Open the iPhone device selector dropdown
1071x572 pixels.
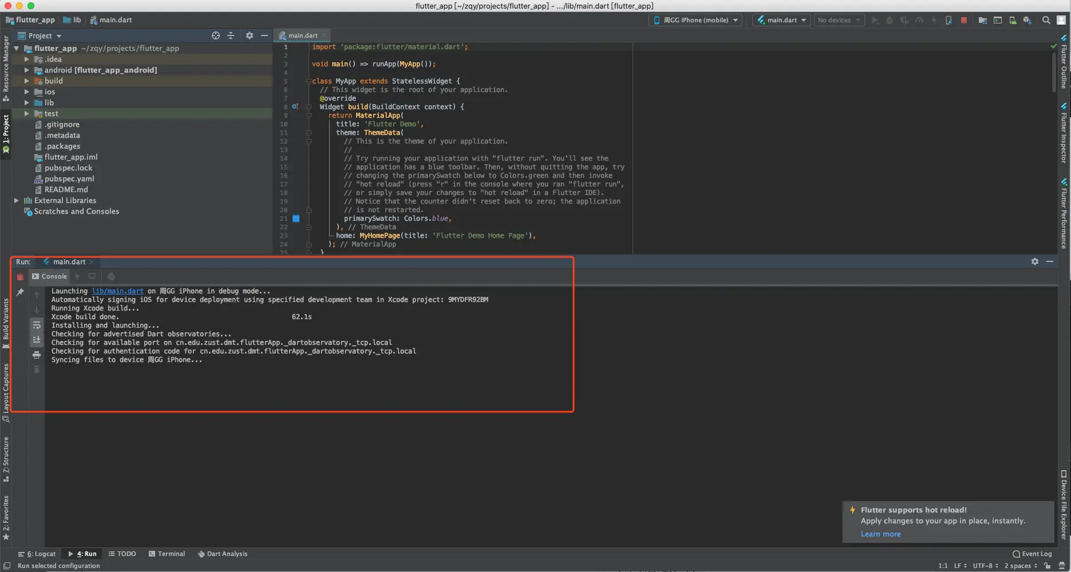[695, 20]
